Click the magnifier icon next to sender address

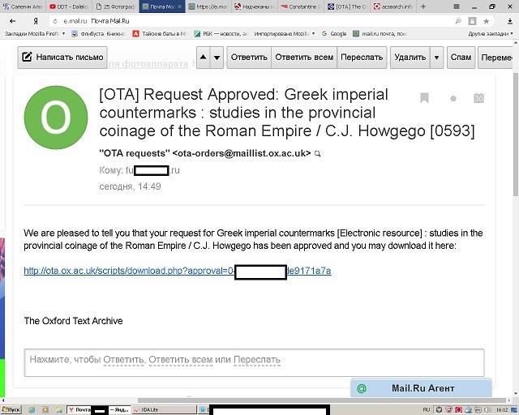(x=318, y=153)
